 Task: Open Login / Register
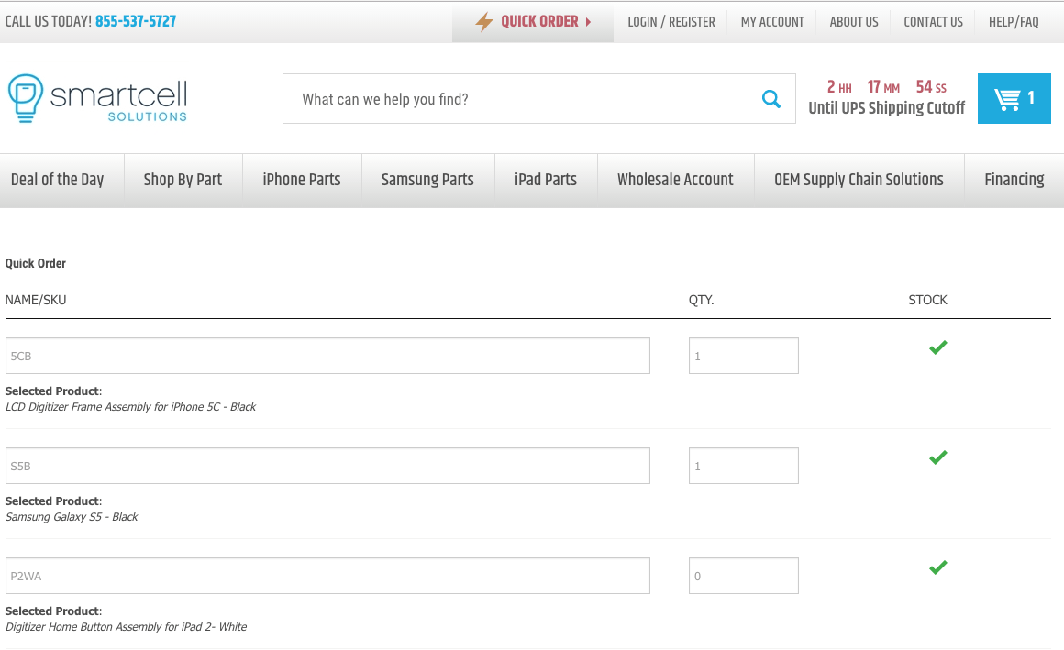click(671, 22)
